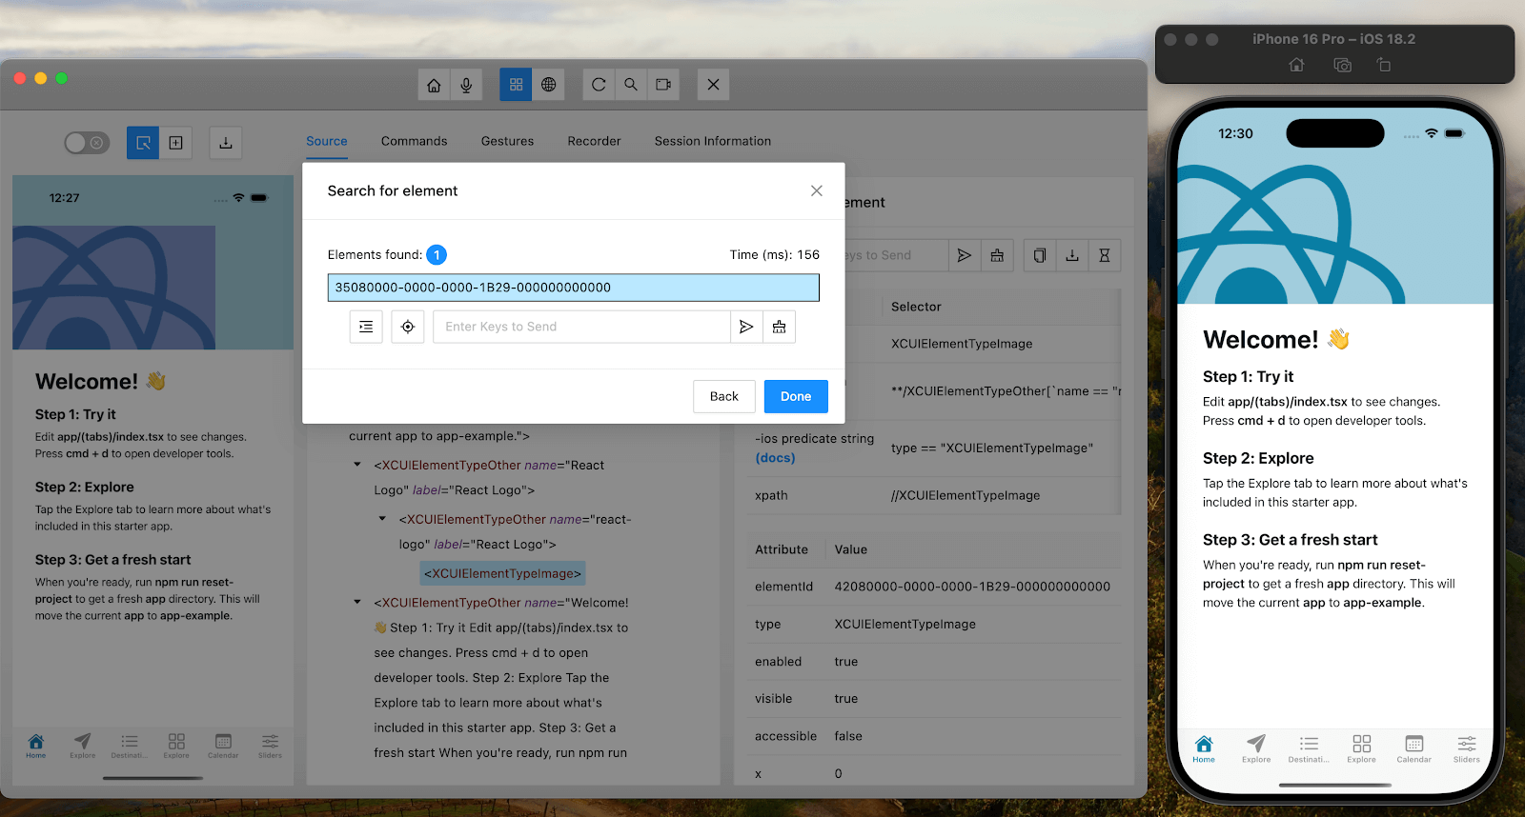Click Calendar tab in Appium device preview
The width and height of the screenshot is (1525, 817).
[x=223, y=746]
